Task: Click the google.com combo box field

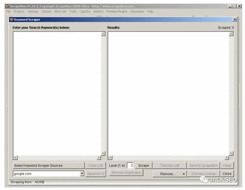Action: [x=47, y=174]
